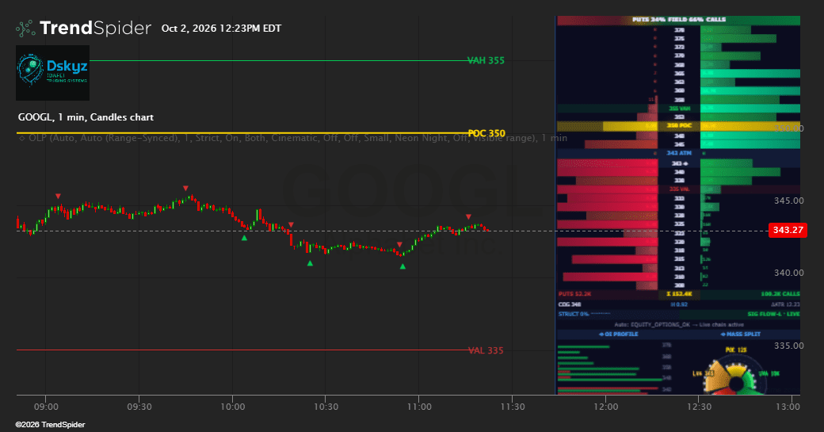
Task: Click the VAL 335 level label
Action: (486, 350)
